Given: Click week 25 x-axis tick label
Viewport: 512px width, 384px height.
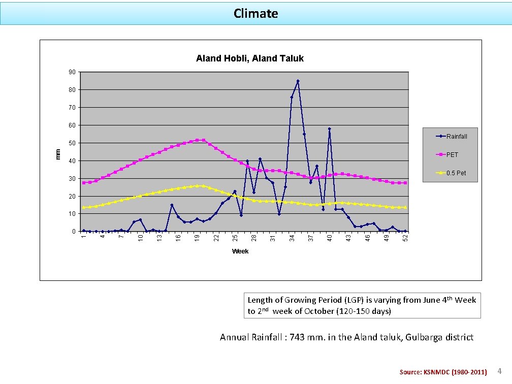Looking at the screenshot, I should [235, 238].
